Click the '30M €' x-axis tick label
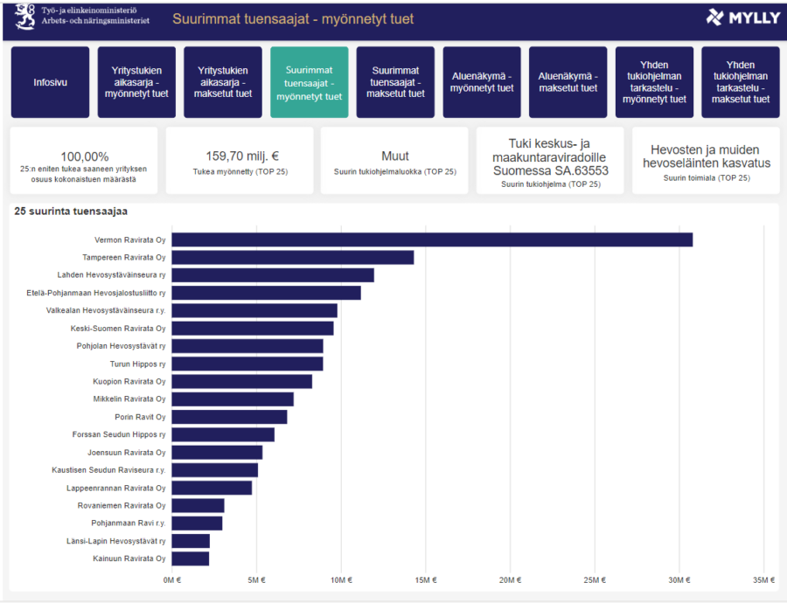The height and width of the screenshot is (603, 787). (x=679, y=580)
